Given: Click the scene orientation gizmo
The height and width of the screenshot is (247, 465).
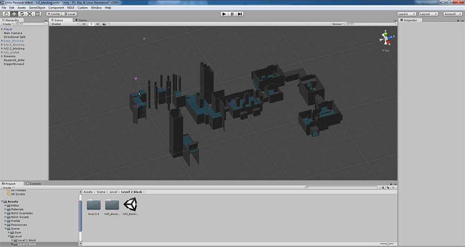Looking at the screenshot, I should pos(386,38).
